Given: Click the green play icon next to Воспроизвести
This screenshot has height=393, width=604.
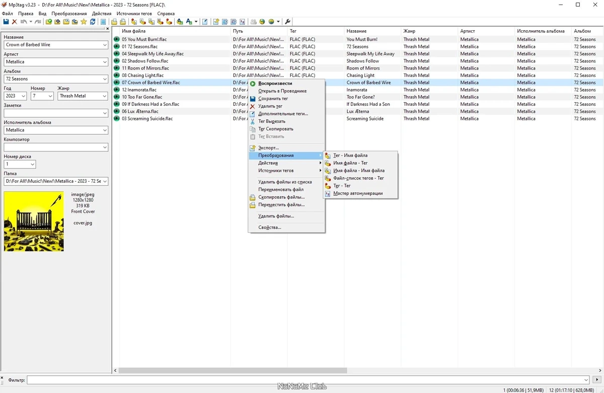Looking at the screenshot, I should 253,84.
